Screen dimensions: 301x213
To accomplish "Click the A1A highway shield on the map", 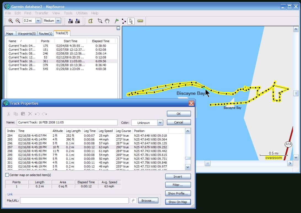I will tap(288, 144).
